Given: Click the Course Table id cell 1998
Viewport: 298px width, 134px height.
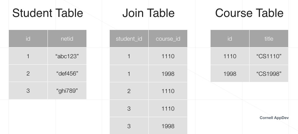Looking at the screenshot, I should [x=230, y=74].
